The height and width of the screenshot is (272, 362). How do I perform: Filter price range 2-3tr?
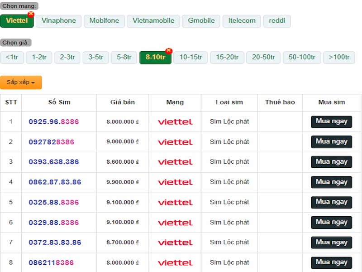pos(67,58)
